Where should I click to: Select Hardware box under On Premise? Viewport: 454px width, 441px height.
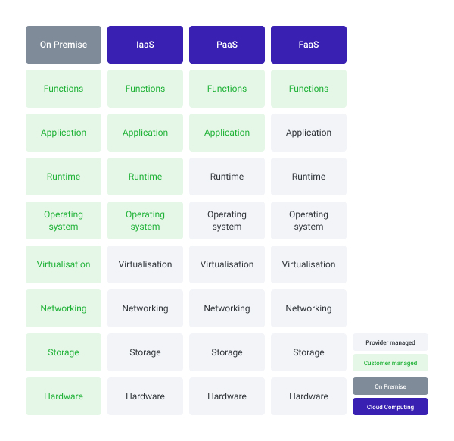point(64,396)
